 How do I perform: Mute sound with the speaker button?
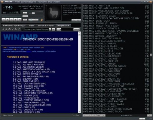click(25, 13)
